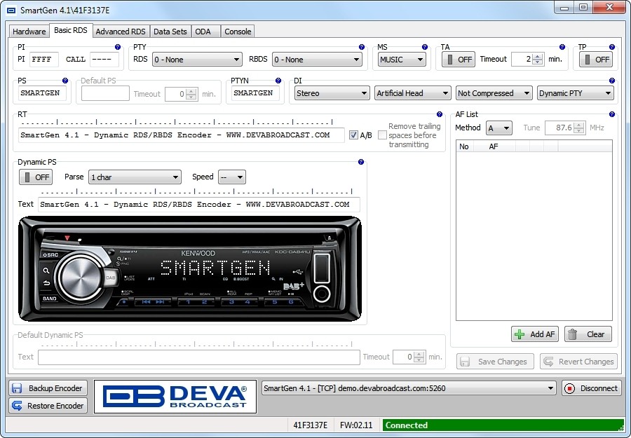Open the Dynamic PS help icon

tap(360, 162)
